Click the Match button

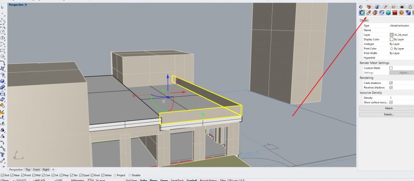[386, 108]
